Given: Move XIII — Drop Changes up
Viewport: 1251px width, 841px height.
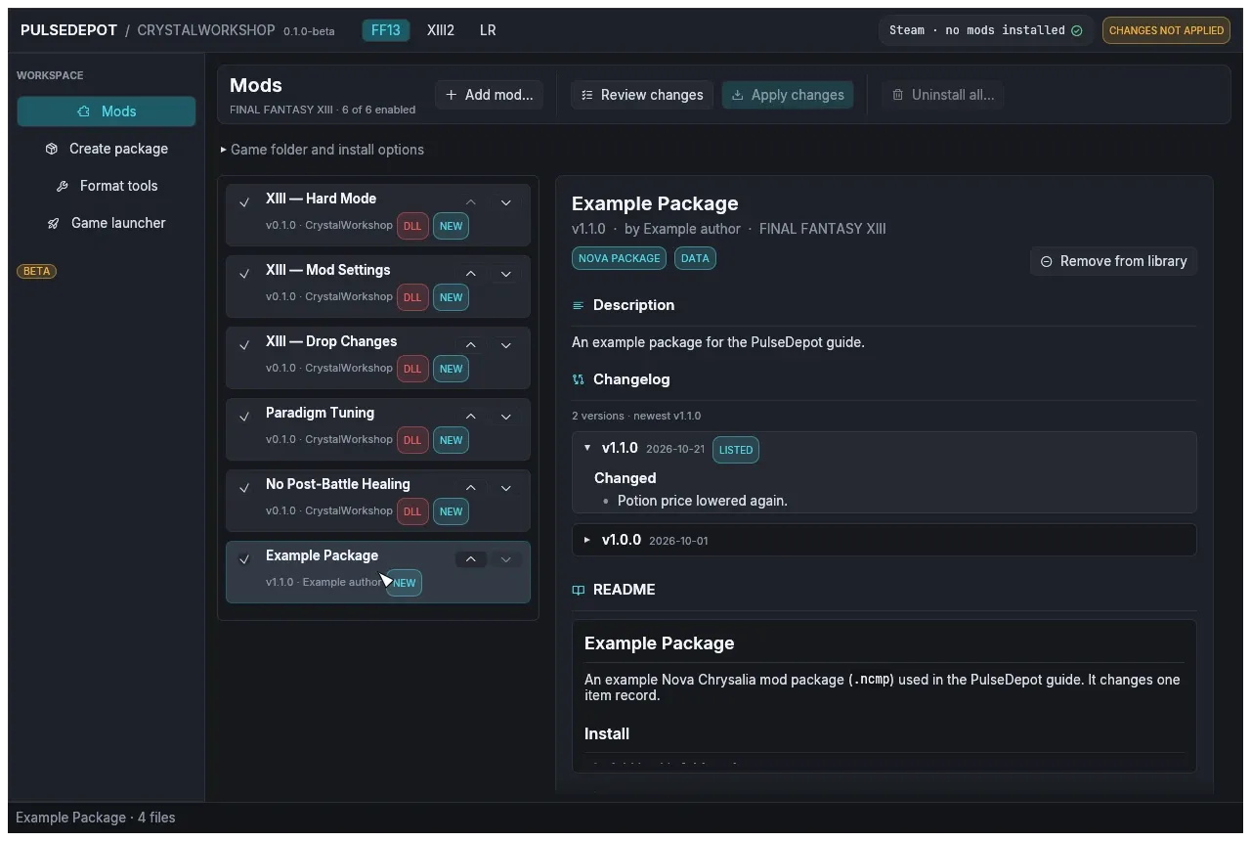Looking at the screenshot, I should coord(471,345).
